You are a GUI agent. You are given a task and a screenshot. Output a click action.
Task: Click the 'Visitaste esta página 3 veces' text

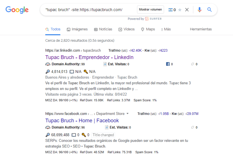tap(68, 94)
